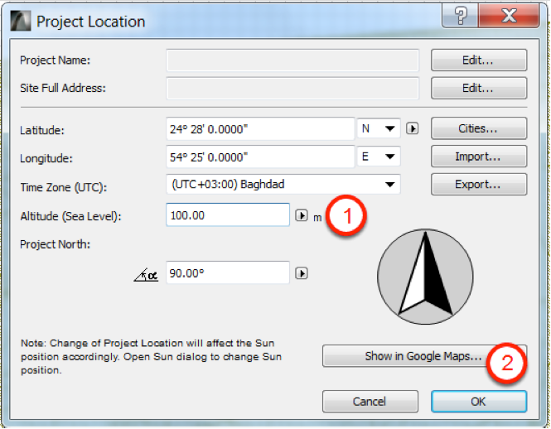Click the Project Location dialog's ArchiCAD title icon
Image resolution: width=551 pixels, height=429 pixels.
tap(21, 21)
